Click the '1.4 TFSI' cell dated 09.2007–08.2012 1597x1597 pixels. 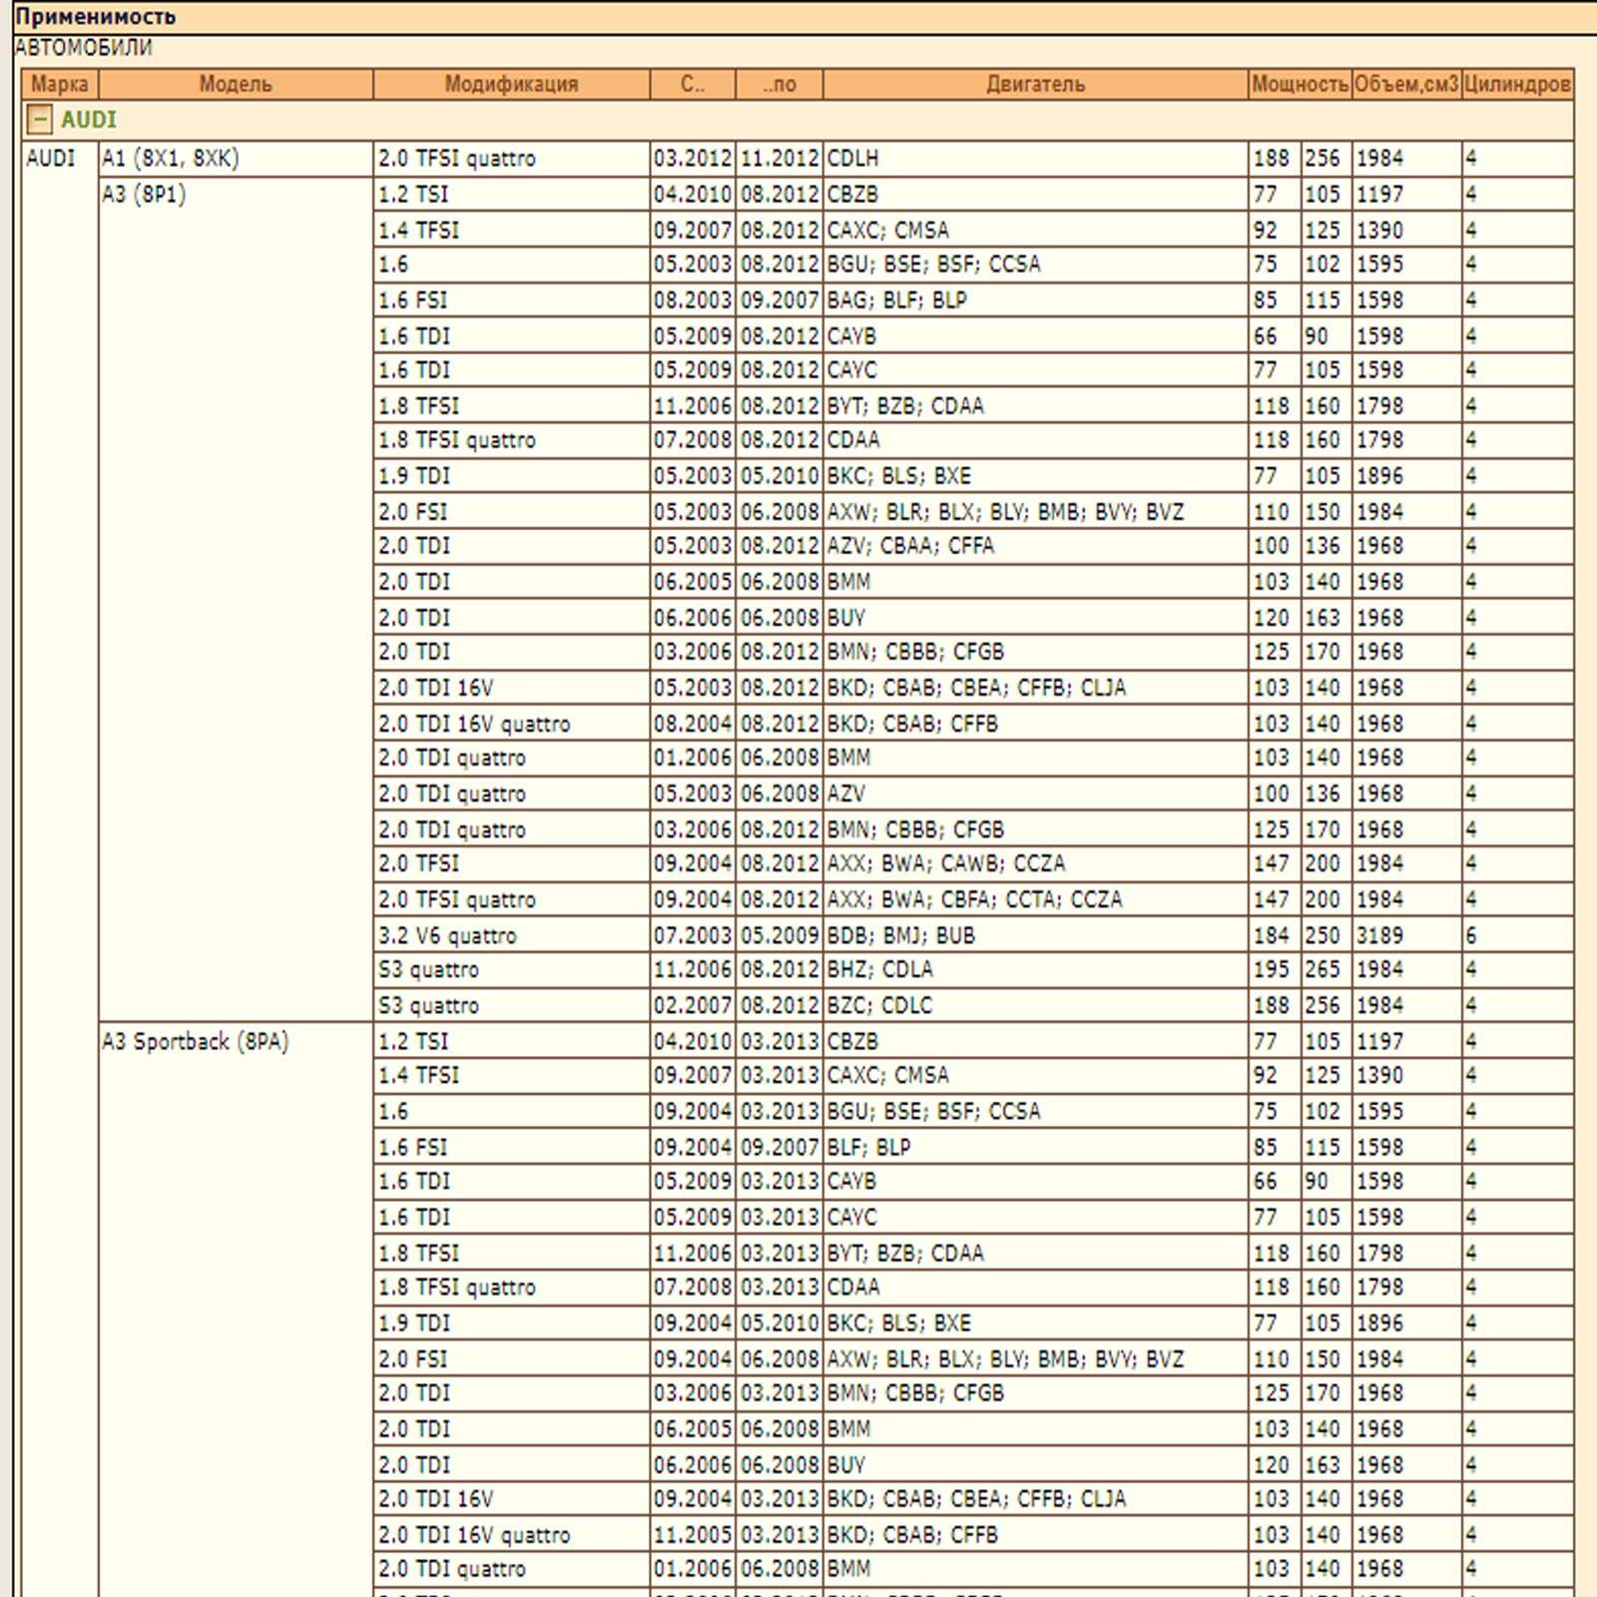coord(511,230)
